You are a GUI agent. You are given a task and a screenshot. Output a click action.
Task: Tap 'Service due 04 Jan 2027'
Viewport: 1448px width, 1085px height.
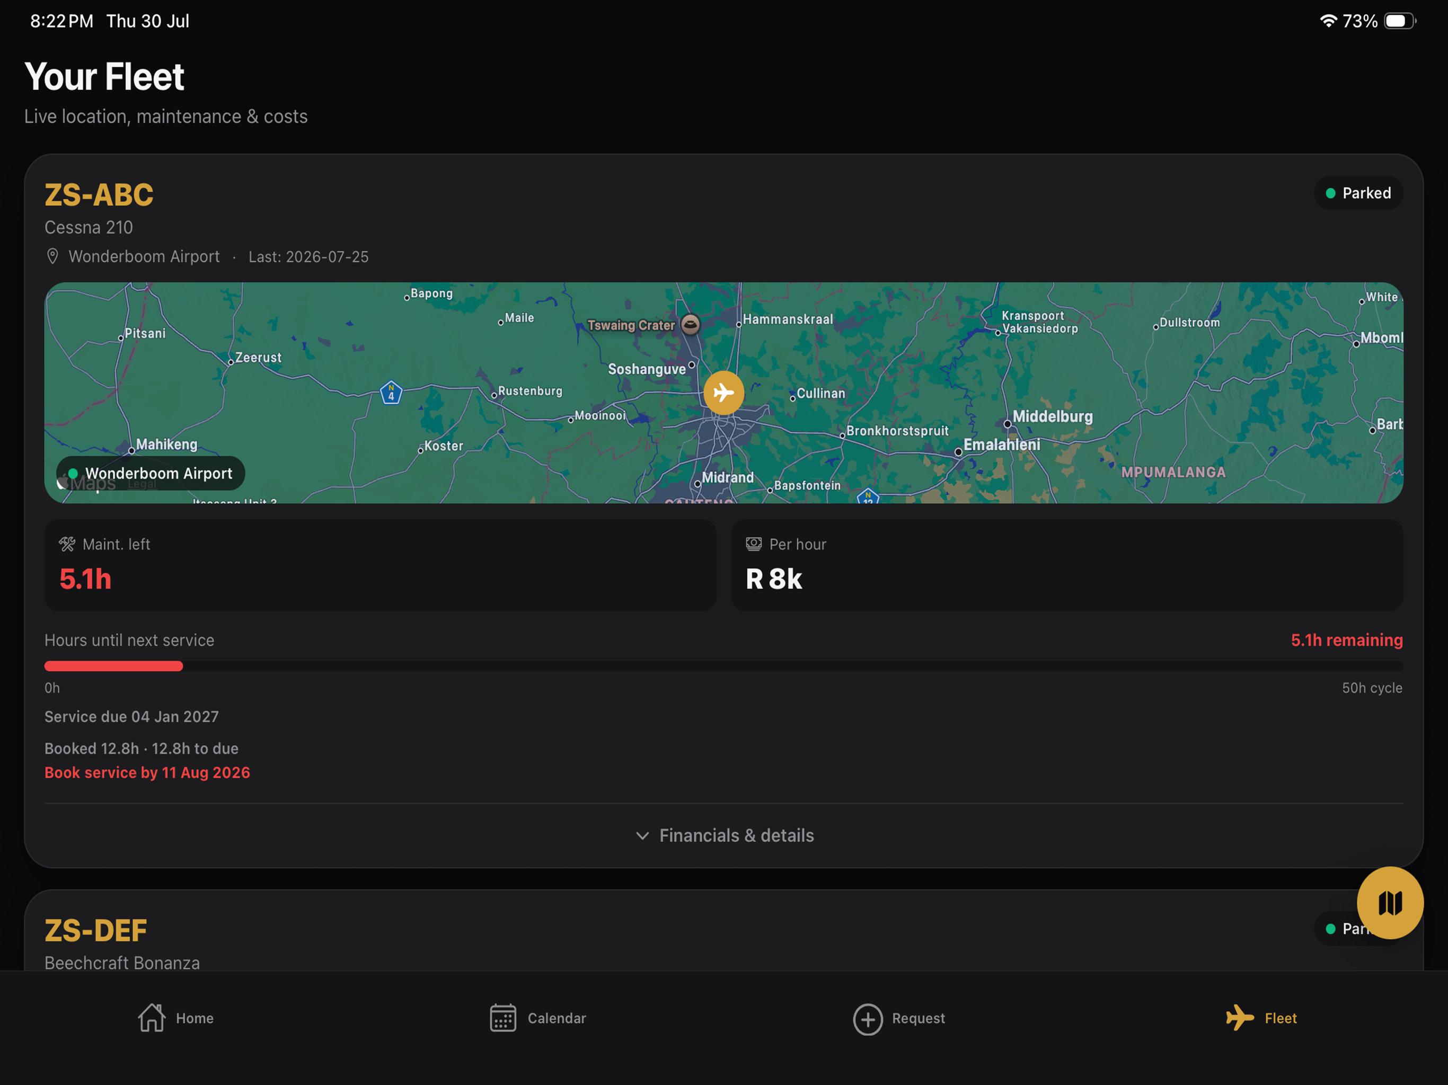tap(131, 717)
